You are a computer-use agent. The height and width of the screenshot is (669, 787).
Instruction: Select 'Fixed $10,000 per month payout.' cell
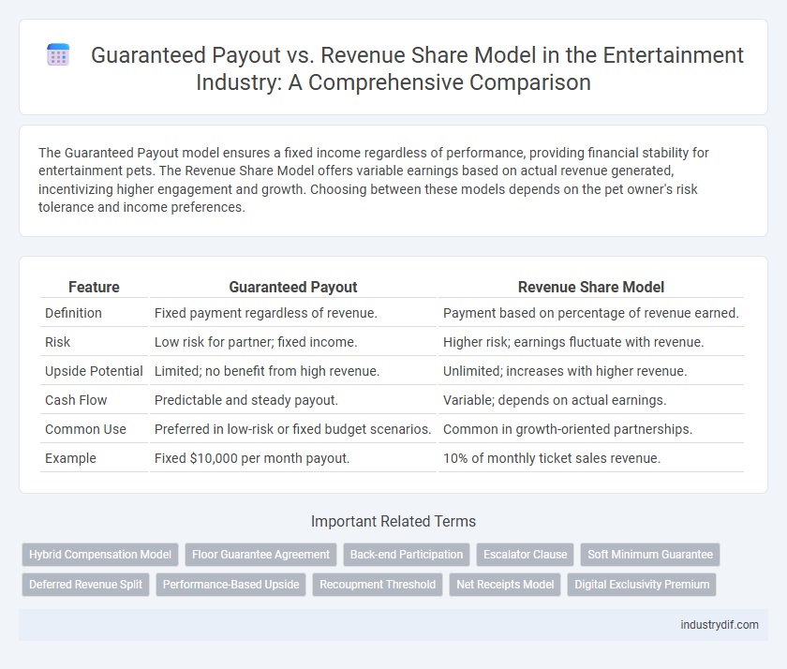(x=293, y=459)
